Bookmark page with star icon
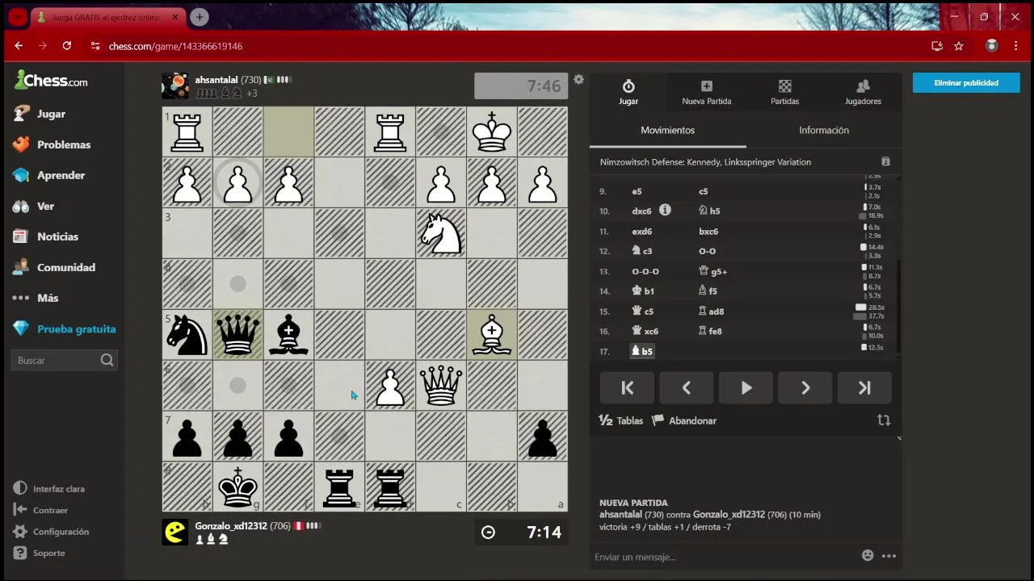This screenshot has width=1034, height=581. click(959, 46)
